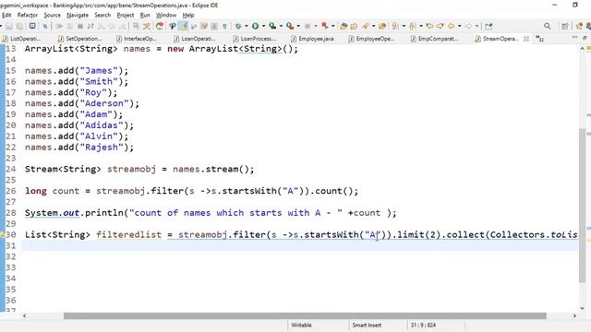Screen dimensions: 591x332
Task: Click the New Java Package icon
Action: 344,26
